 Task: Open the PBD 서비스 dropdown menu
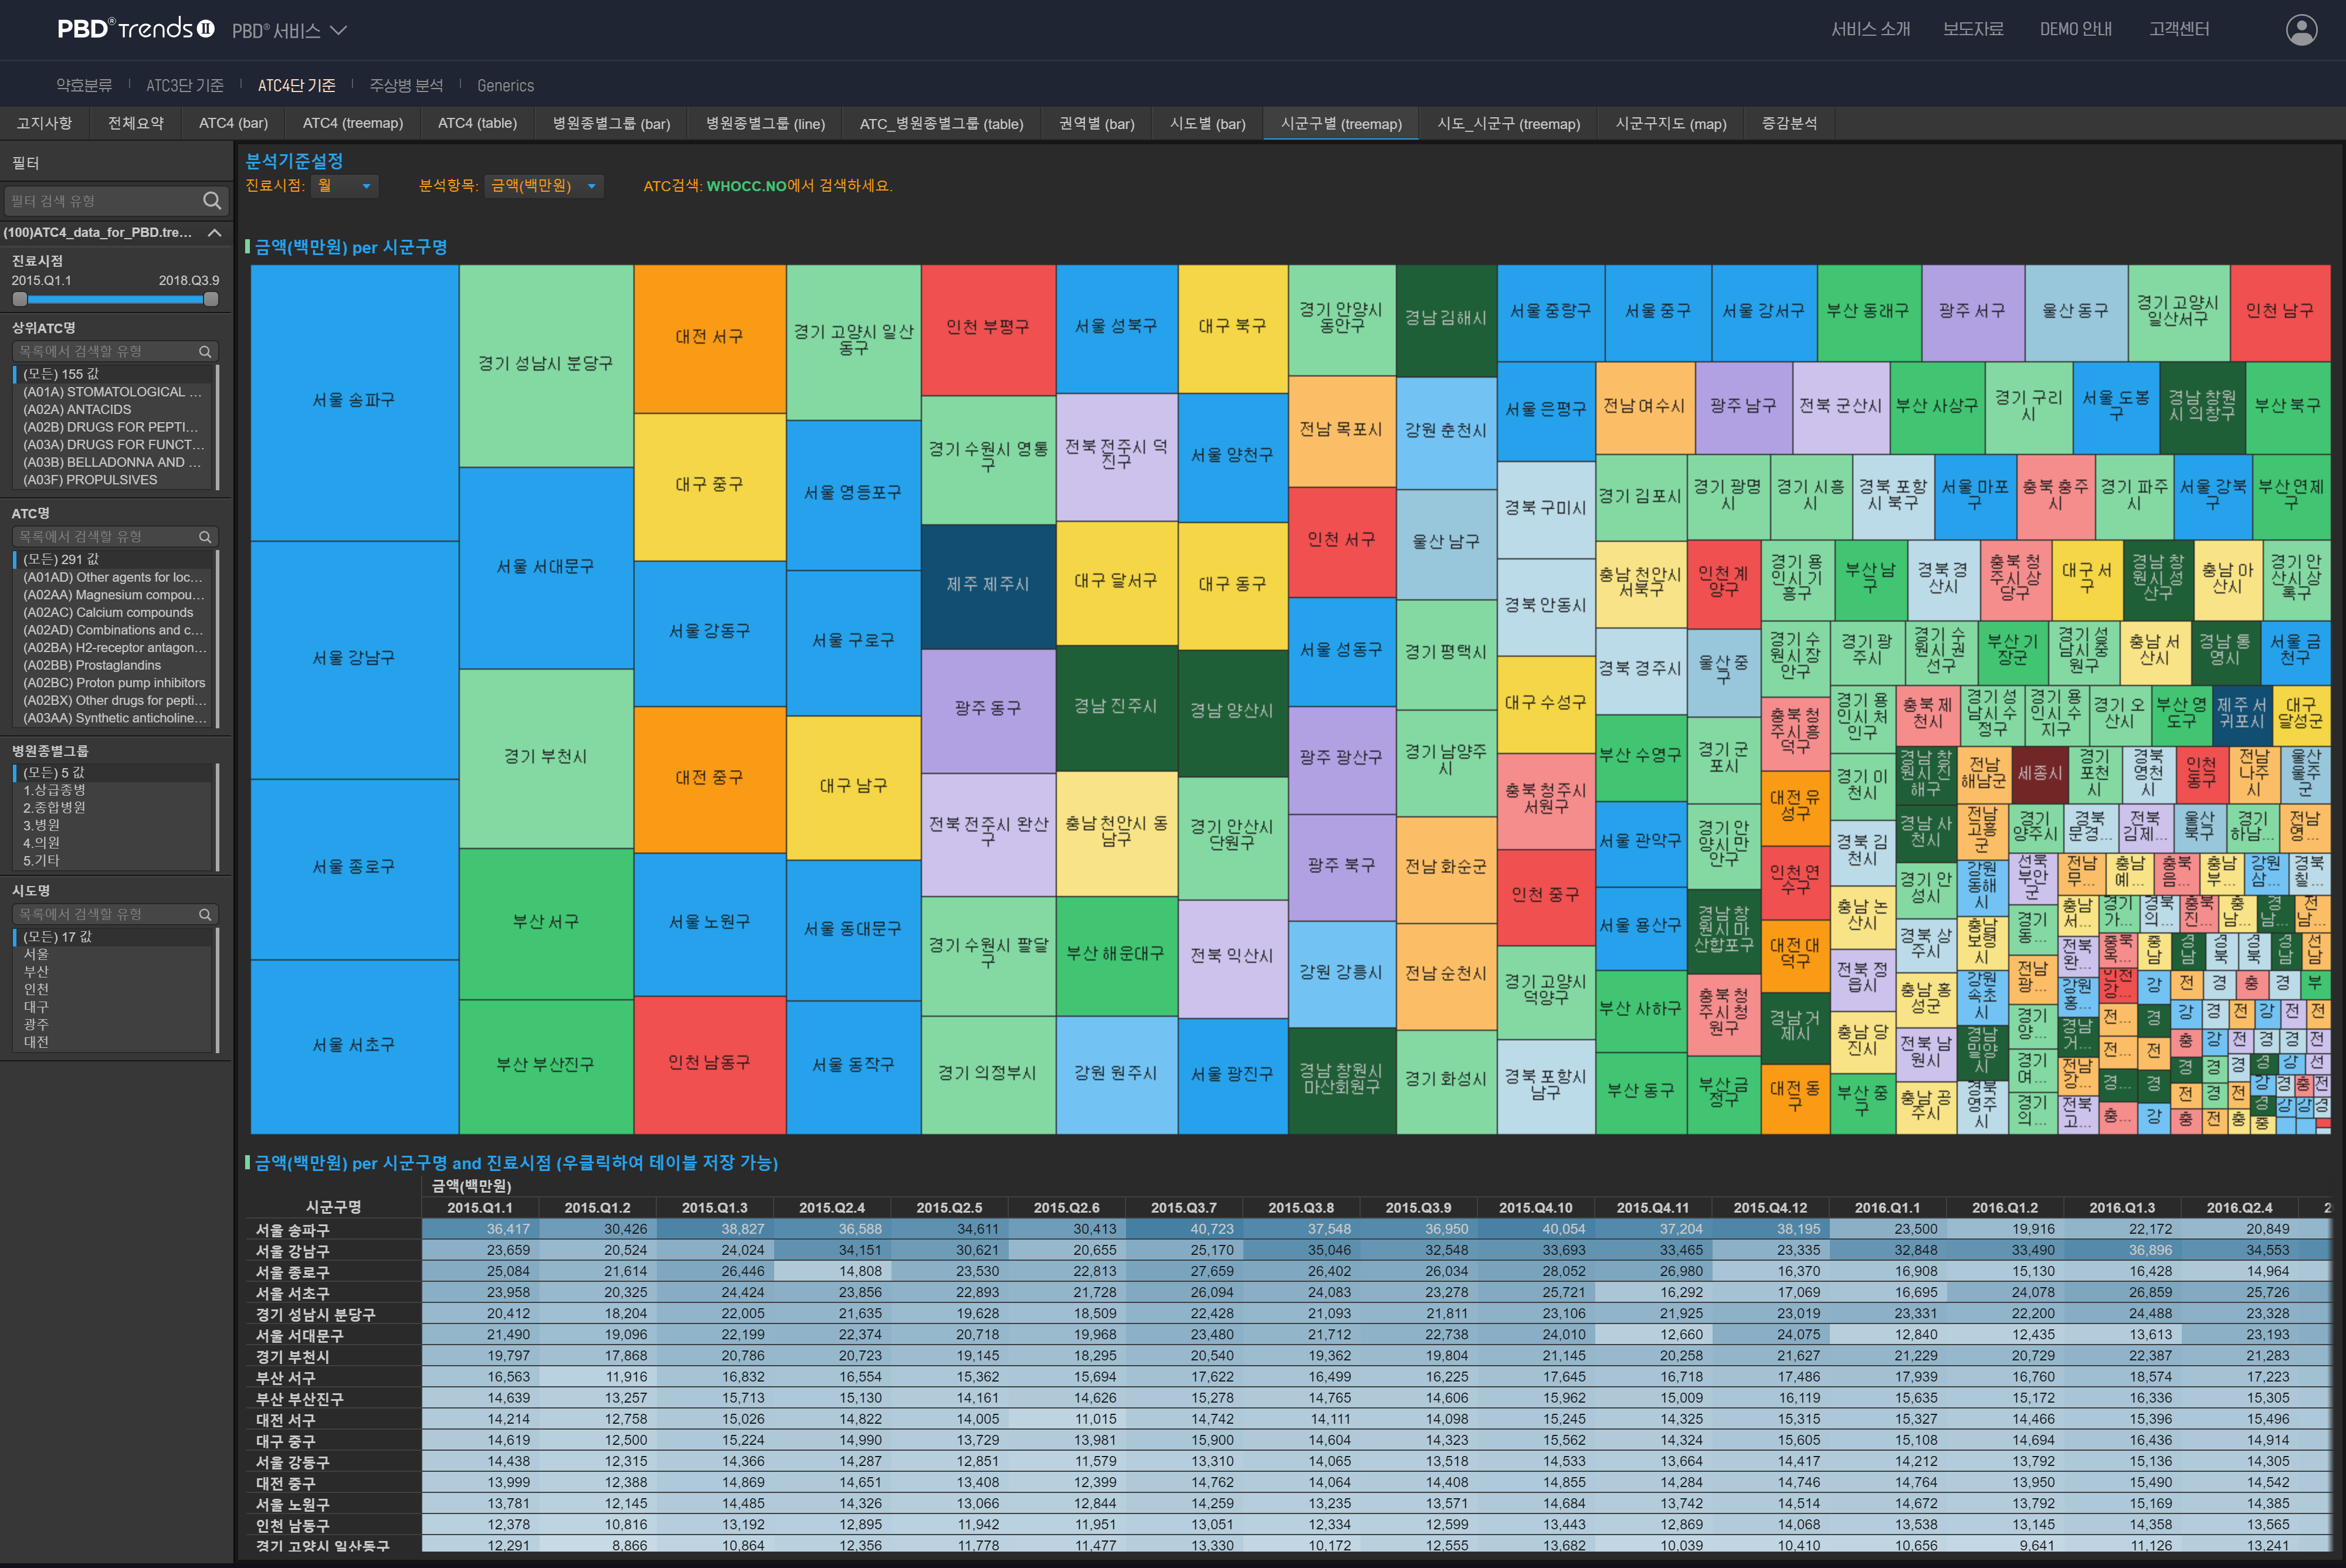[x=289, y=31]
